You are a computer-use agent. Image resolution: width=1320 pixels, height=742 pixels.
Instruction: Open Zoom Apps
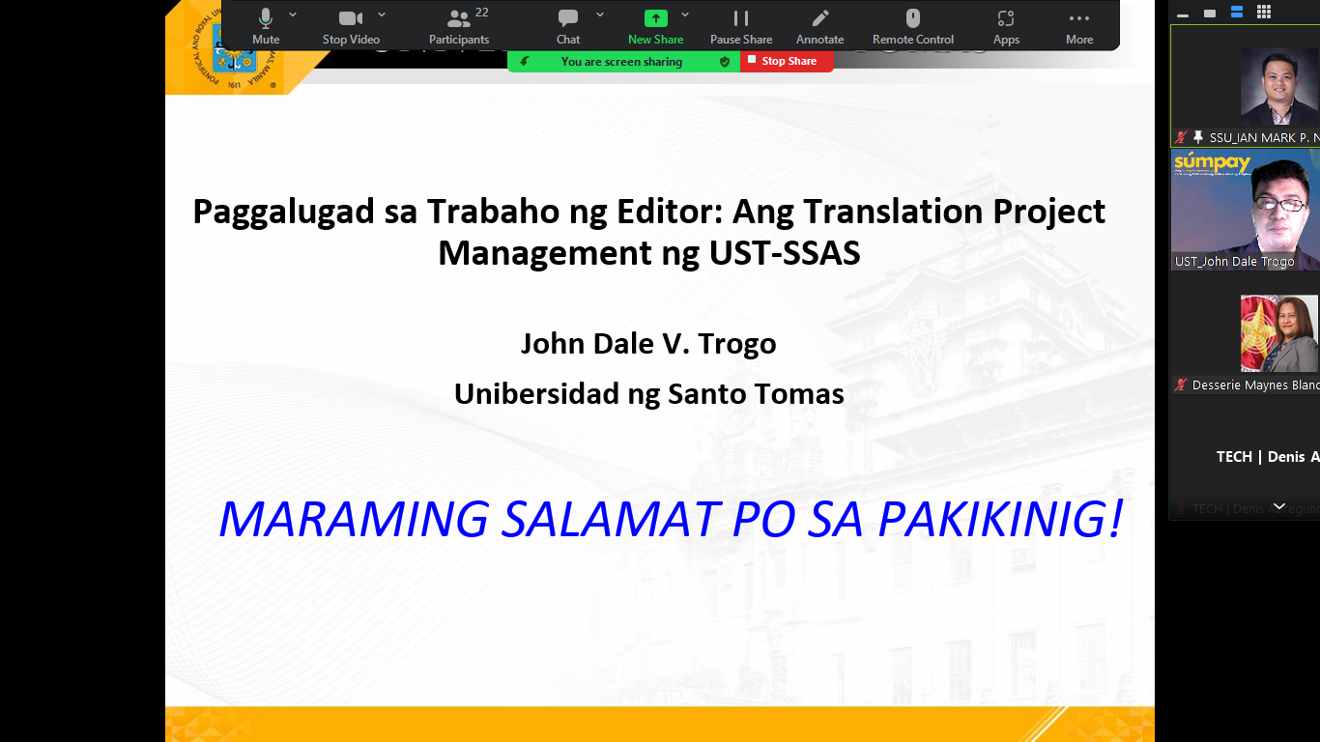coord(1006,26)
